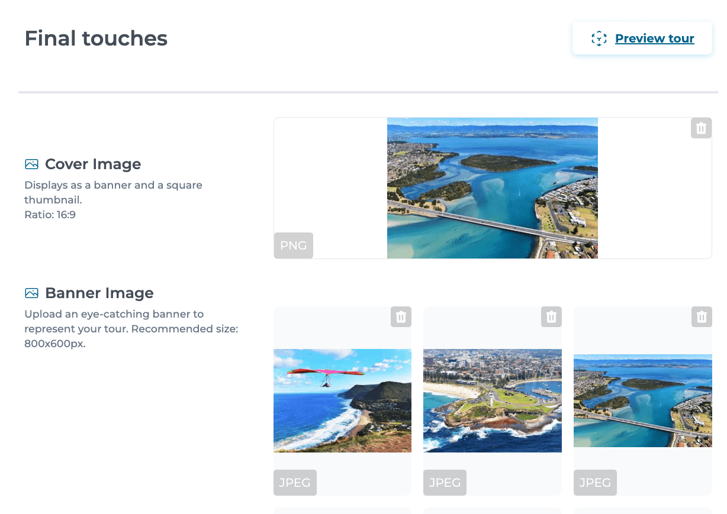Open the cover image aerial bridge photo
Screen dimensions: 727x514
pos(492,188)
